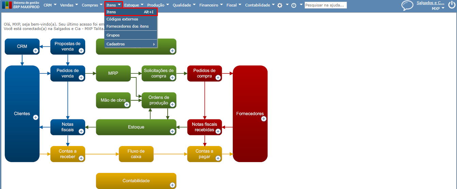Click plus icon on the partially hidden green box
Image resolution: width=457 pixels, height=189 pixels.
pos(172,51)
